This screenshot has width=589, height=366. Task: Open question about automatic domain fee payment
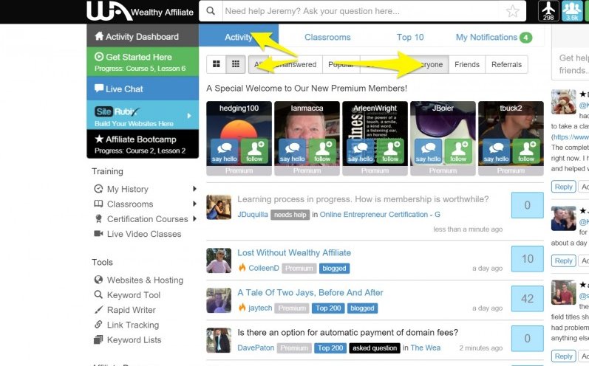(x=348, y=333)
